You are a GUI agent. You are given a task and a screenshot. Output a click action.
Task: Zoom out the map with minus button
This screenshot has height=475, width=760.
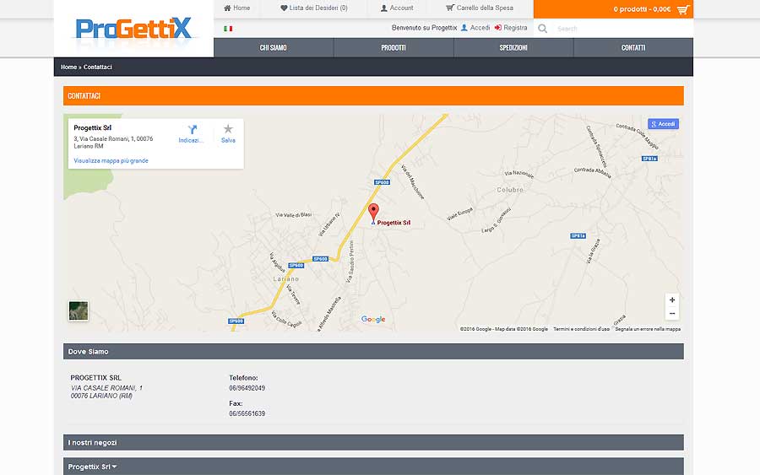coord(672,313)
